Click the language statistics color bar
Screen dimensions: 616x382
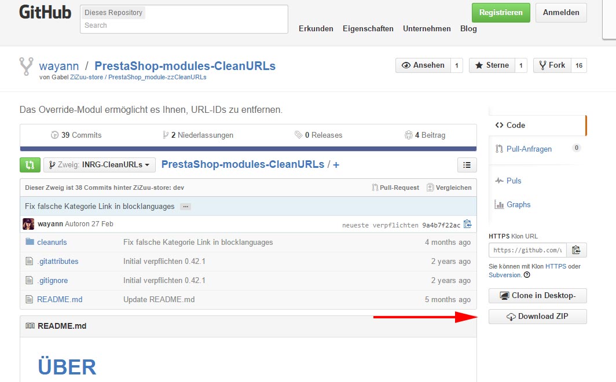tap(248, 149)
